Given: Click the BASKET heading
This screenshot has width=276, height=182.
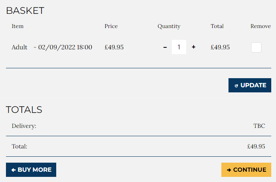Looking at the screenshot, I should 25,11.
